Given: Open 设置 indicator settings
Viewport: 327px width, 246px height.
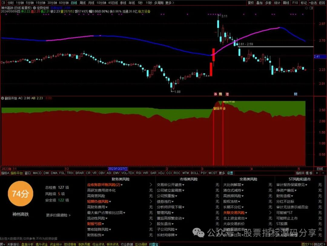Looking at the screenshot, I should click(x=230, y=173).
